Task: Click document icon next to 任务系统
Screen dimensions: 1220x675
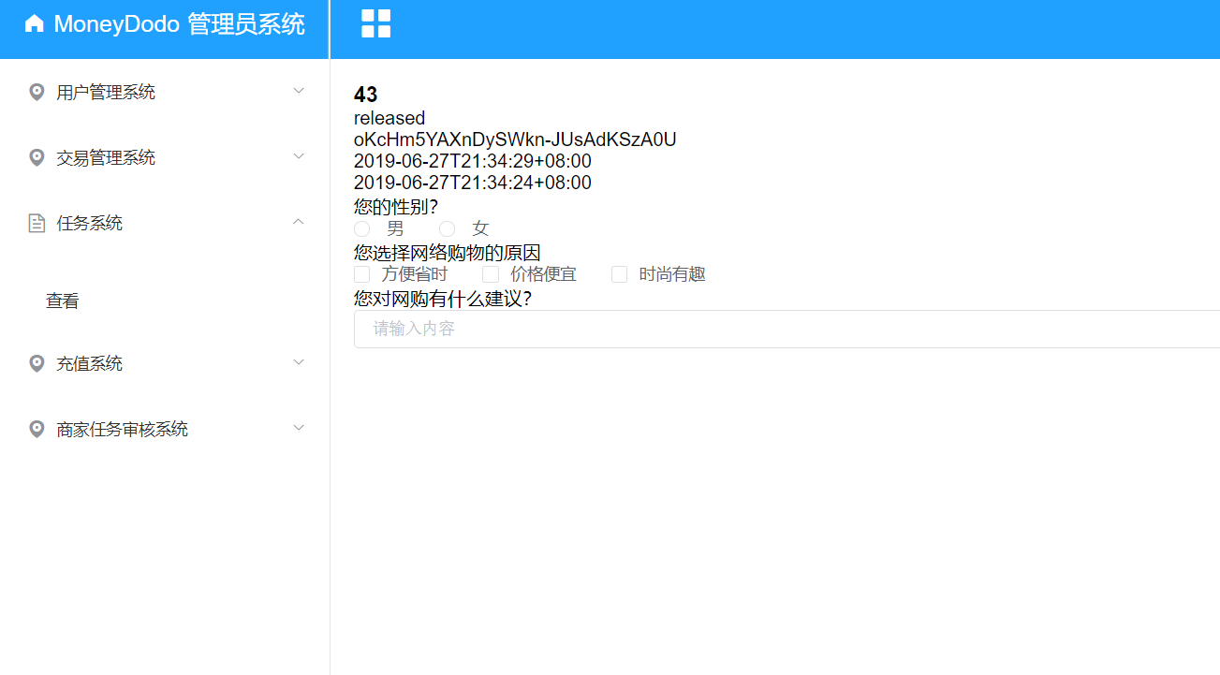Action: (37, 223)
